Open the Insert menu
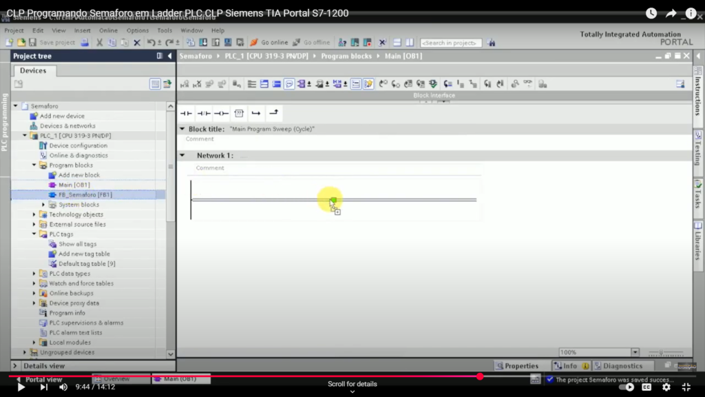The width and height of the screenshot is (705, 397). coord(83,30)
